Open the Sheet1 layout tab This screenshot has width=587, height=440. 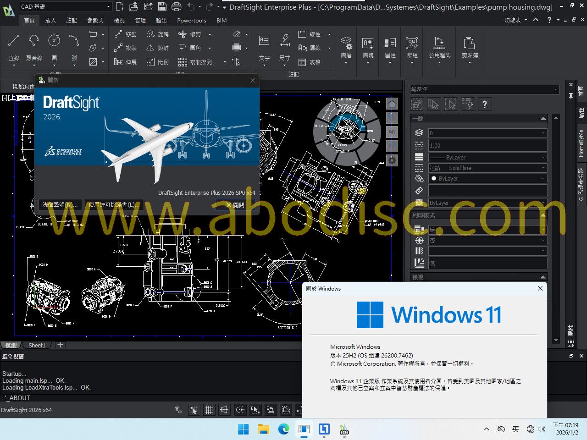pyautogui.click(x=37, y=345)
